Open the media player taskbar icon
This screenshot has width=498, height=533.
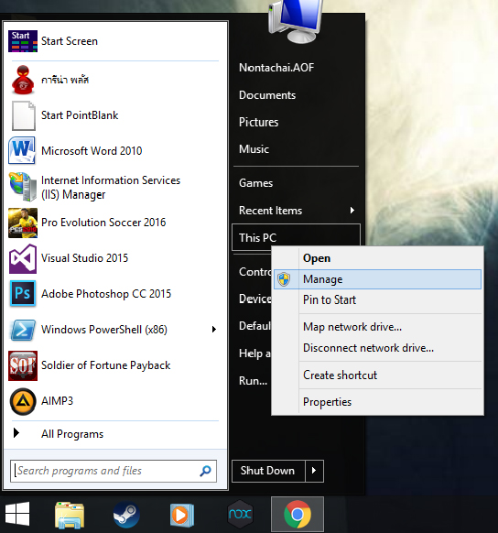click(182, 516)
